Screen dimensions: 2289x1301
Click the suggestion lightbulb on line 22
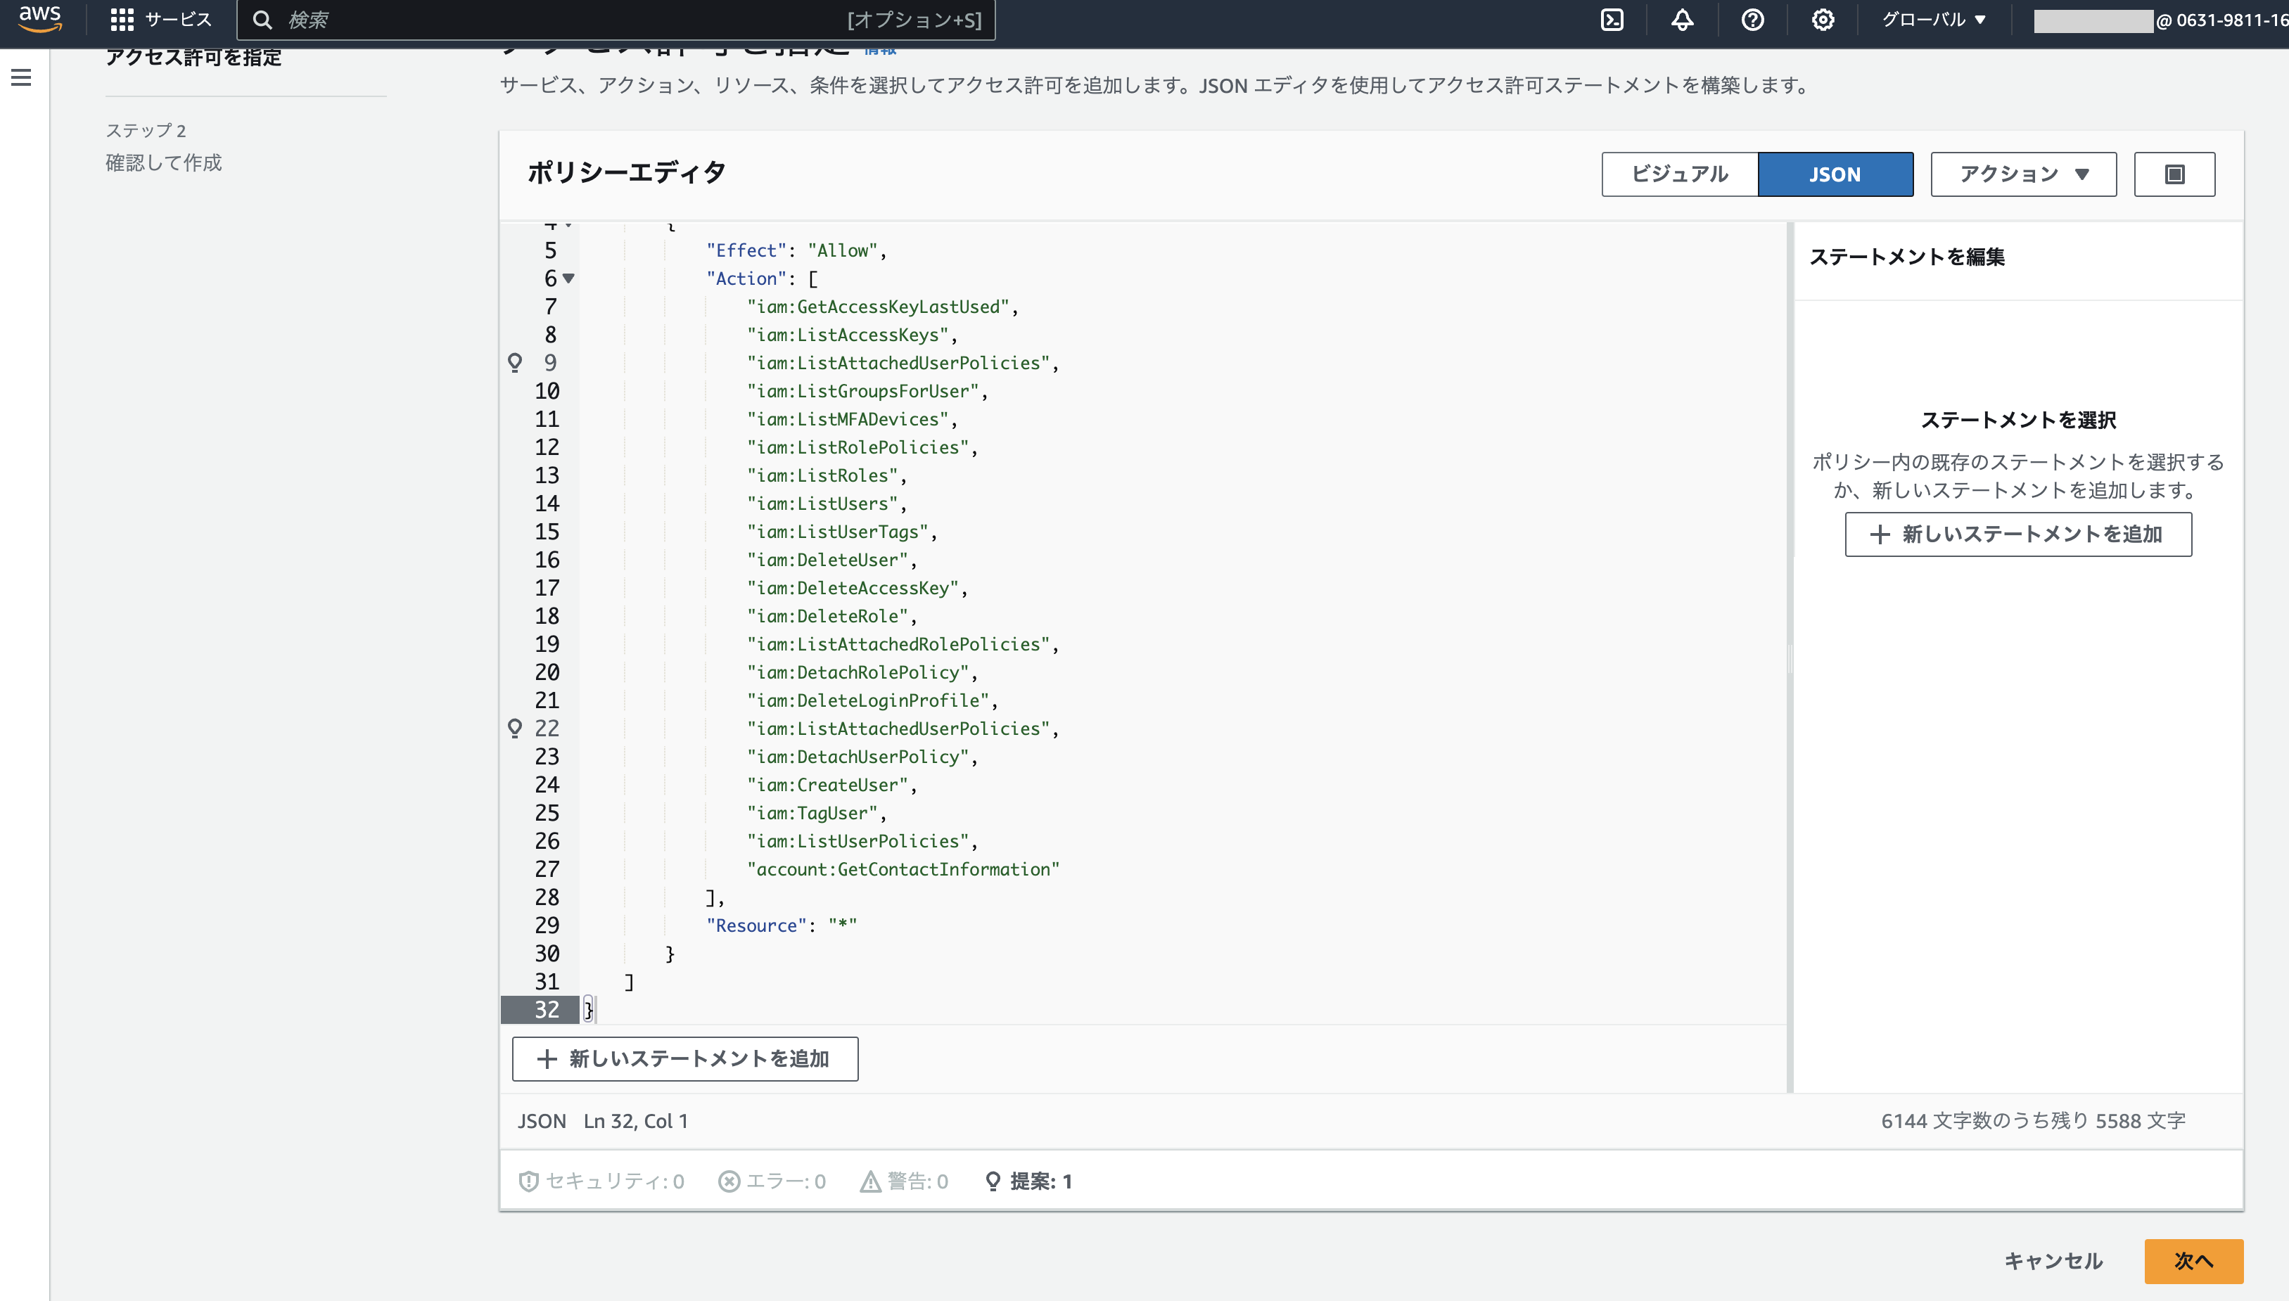click(x=515, y=729)
